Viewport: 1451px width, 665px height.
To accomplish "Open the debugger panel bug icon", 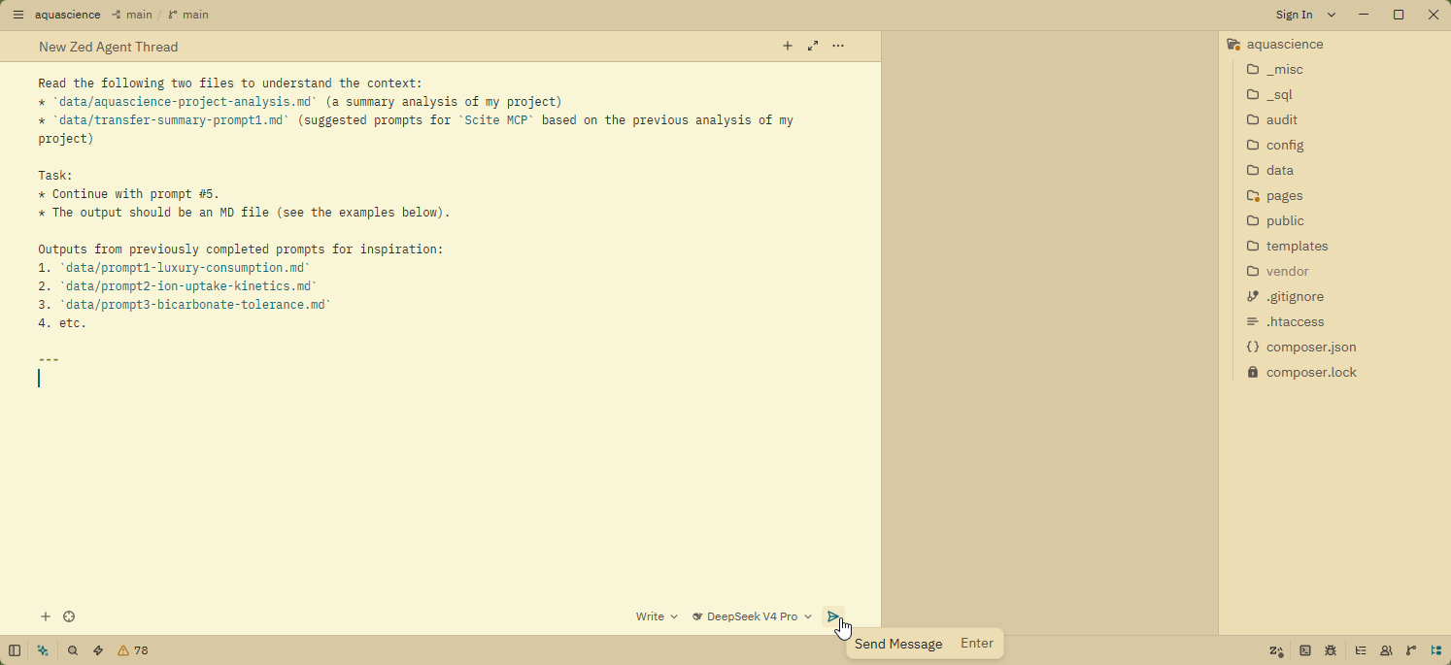I will (x=1331, y=650).
